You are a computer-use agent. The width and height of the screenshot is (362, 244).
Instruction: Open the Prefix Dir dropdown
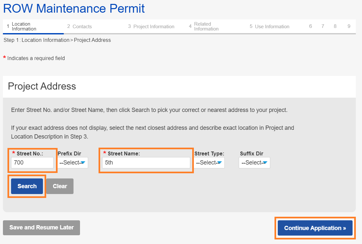(73, 163)
